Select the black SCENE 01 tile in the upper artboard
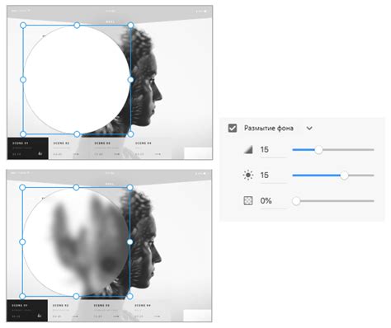Image resolution: width=391 pixels, height=328 pixels. [x=28, y=148]
